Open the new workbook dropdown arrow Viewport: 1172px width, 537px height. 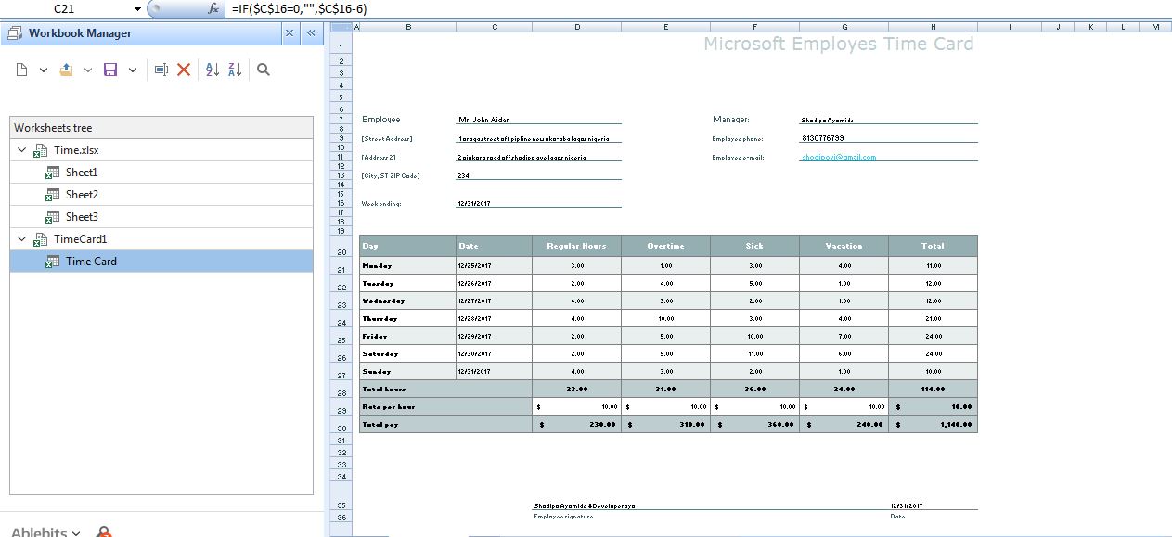[43, 70]
